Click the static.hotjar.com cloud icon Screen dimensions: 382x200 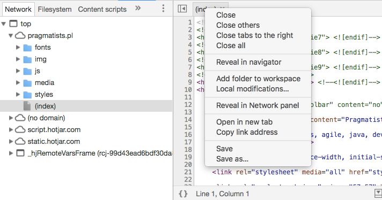tap(20, 142)
